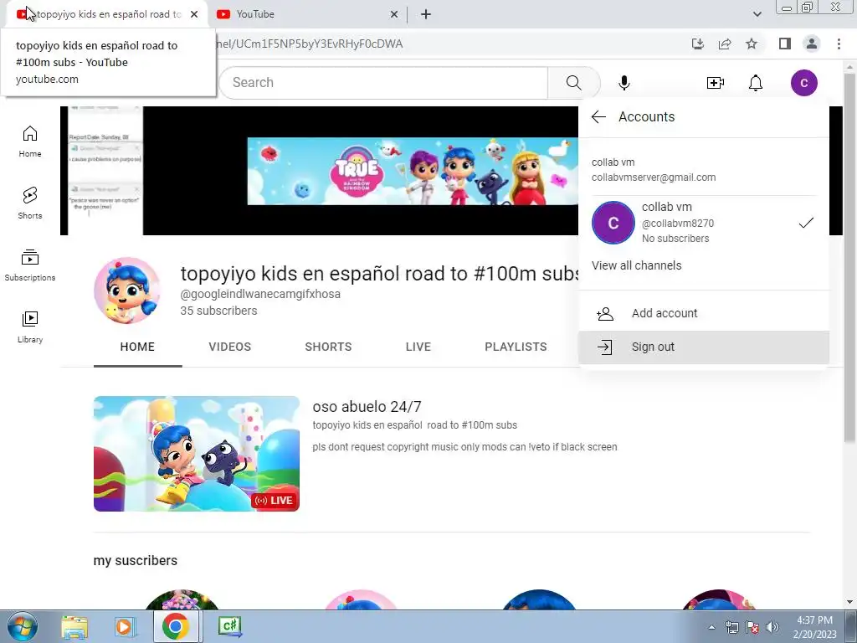Open the Home section in the sidebar

point(29,141)
